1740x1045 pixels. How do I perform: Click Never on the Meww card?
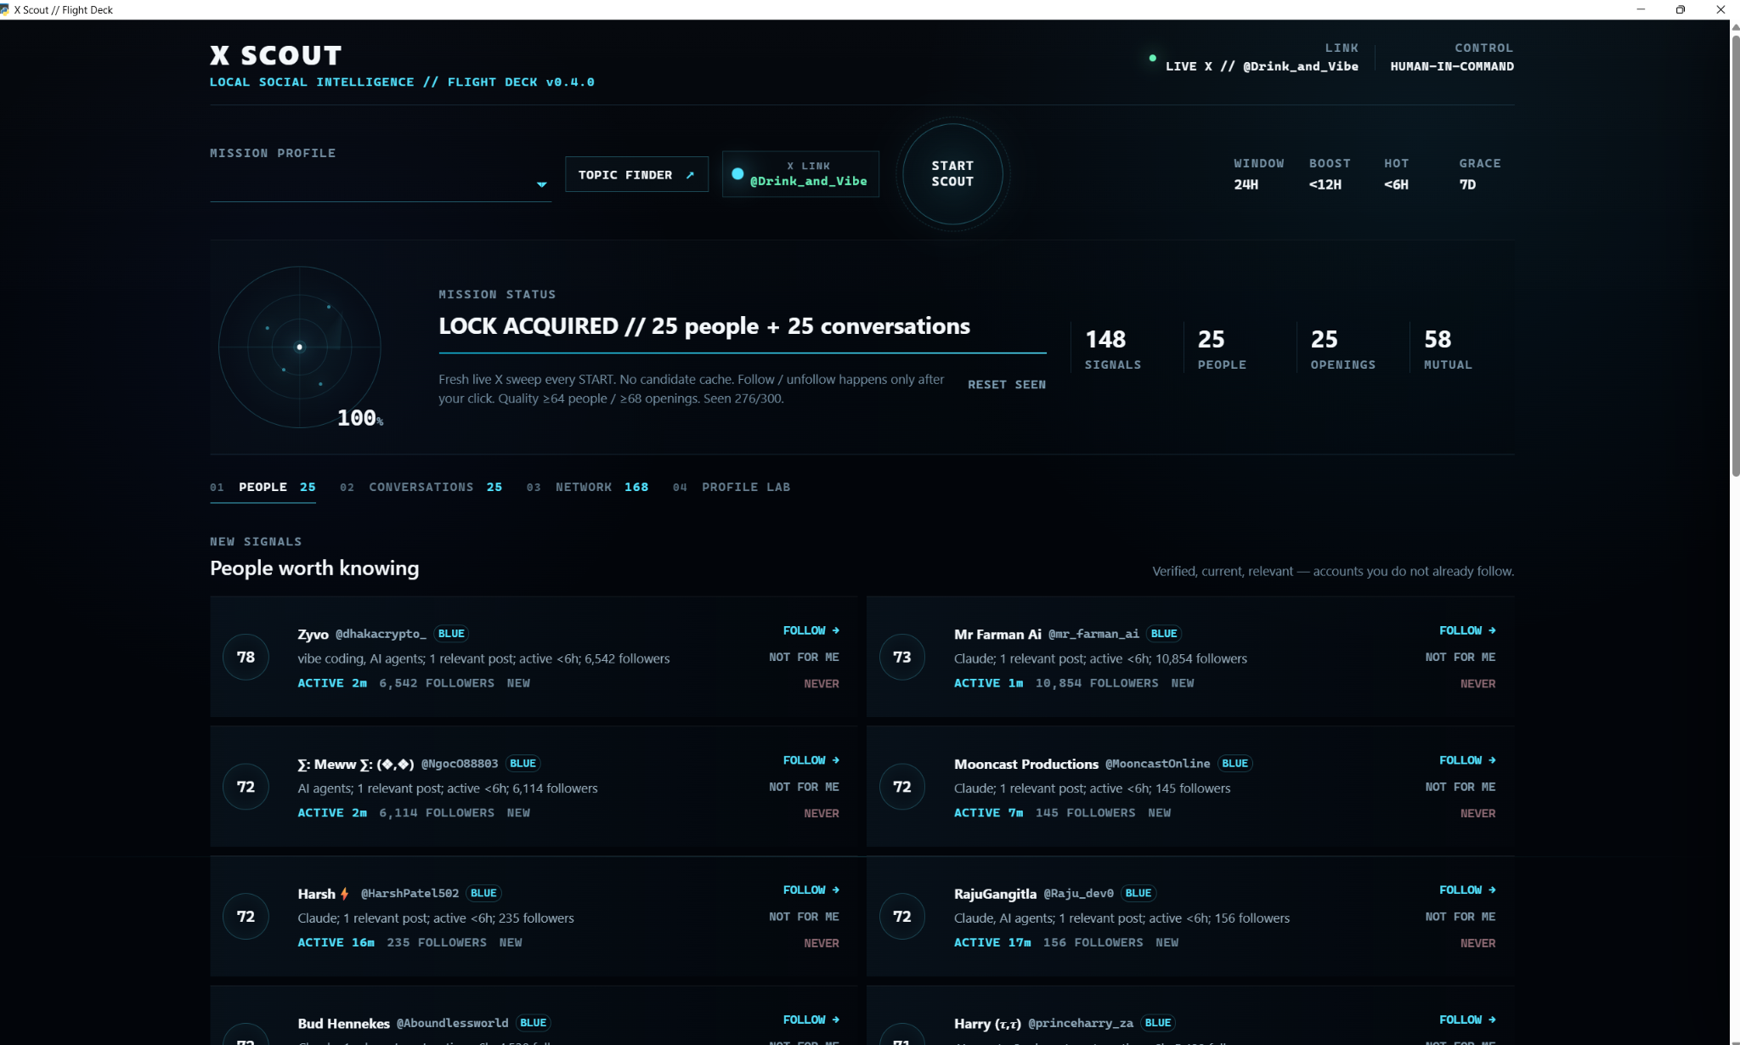[x=822, y=814]
